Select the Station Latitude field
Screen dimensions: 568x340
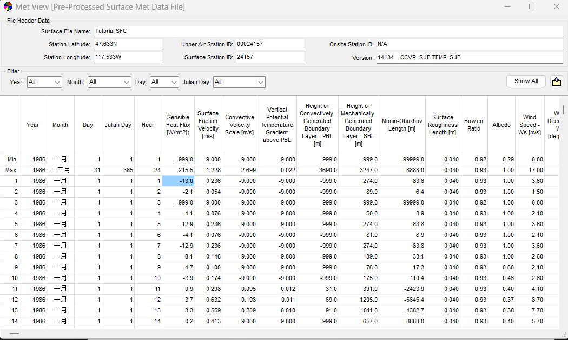pos(128,44)
